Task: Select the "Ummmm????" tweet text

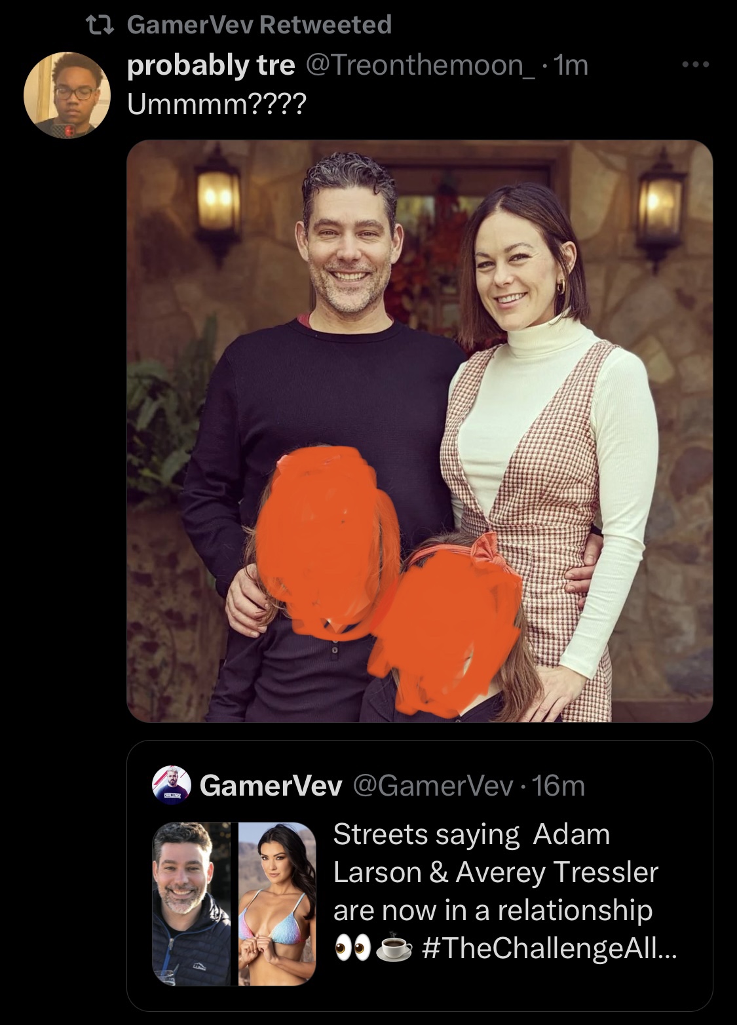Action: [x=216, y=104]
